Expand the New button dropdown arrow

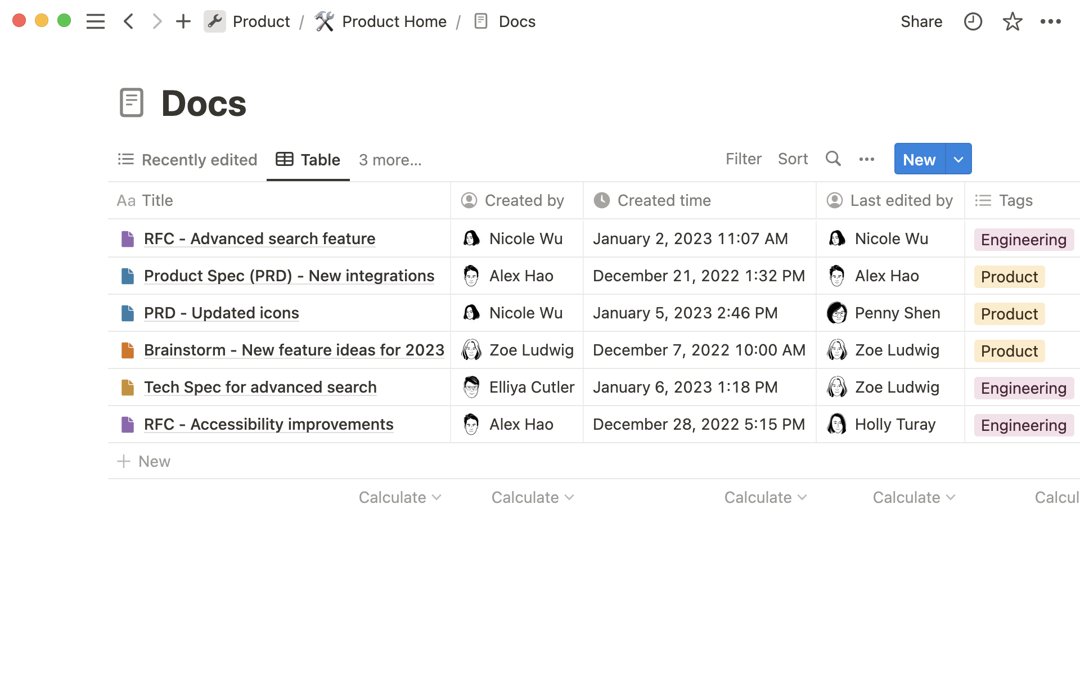point(958,159)
